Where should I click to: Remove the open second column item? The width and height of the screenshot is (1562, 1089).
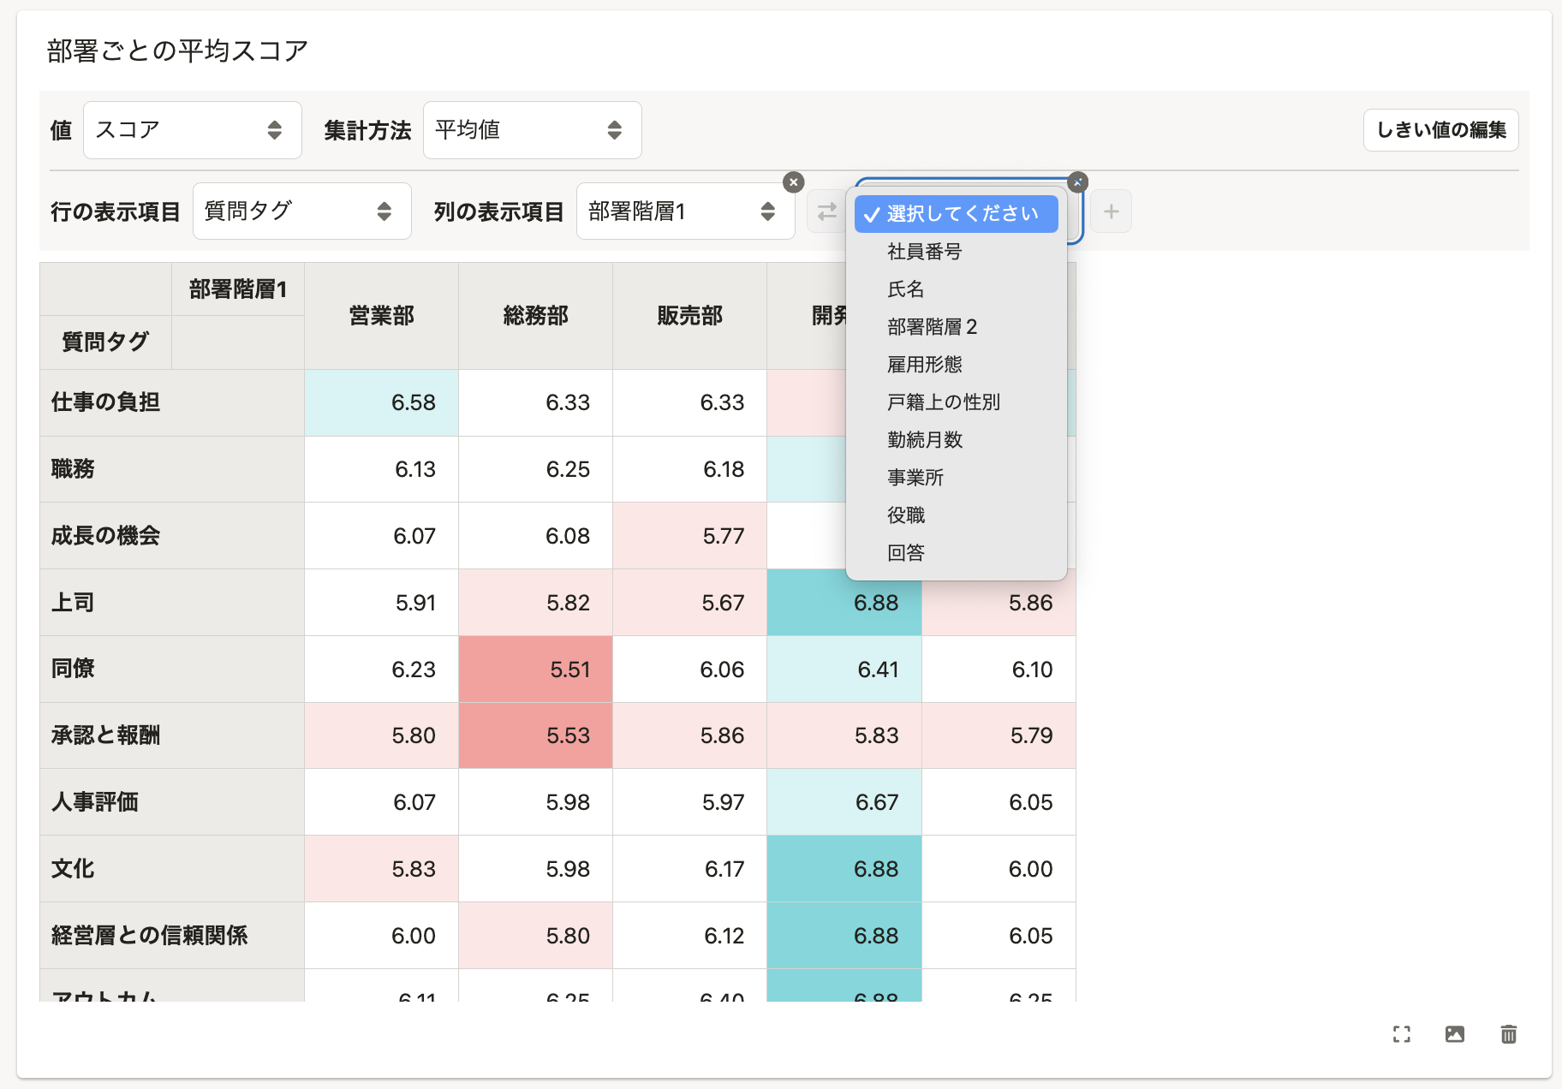pyautogui.click(x=1078, y=181)
